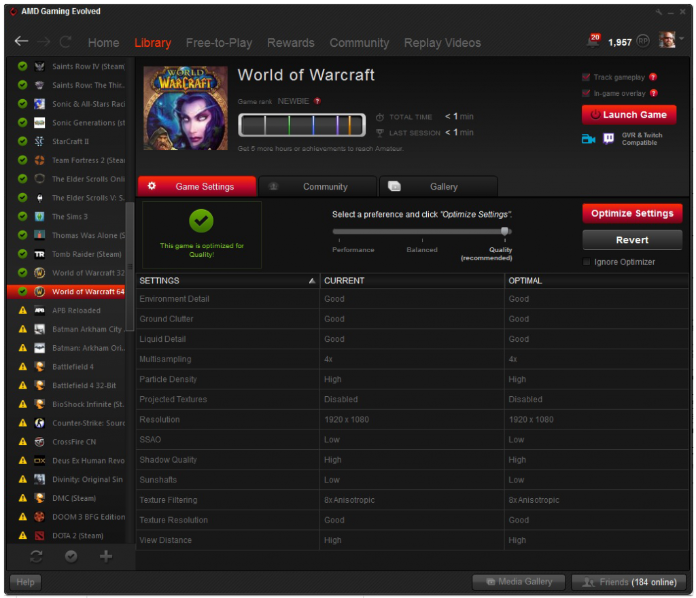Viewport: 696px width, 598px height.
Task: Click the Twitch compatible icon
Action: click(608, 139)
